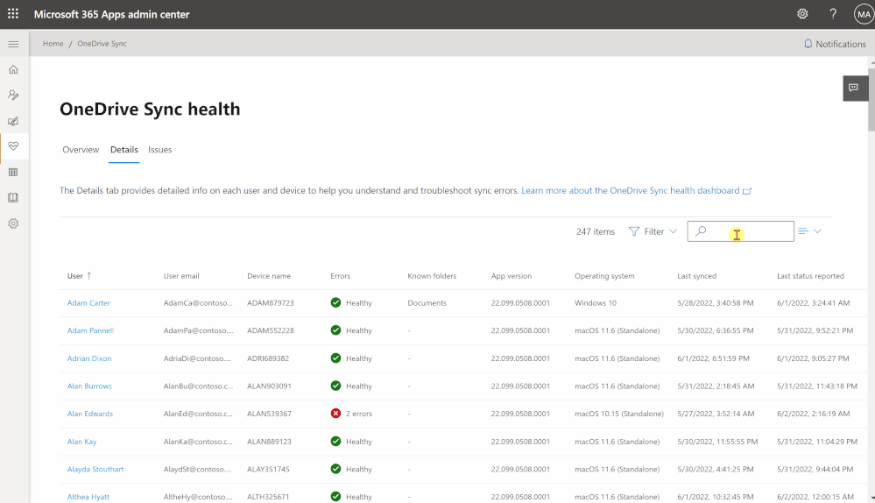
Task: Click 'macOS 10.15 (Standalone)' cell
Action: tap(619, 414)
